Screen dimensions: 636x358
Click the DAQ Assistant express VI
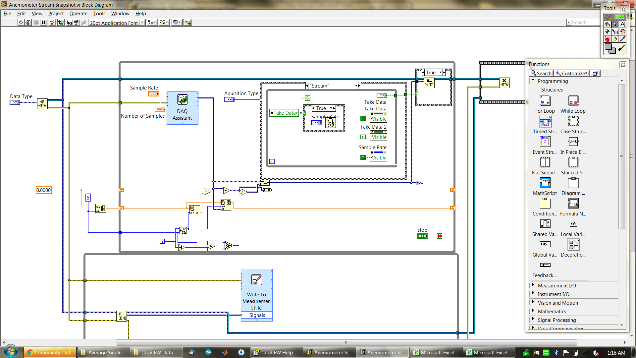[x=183, y=108]
